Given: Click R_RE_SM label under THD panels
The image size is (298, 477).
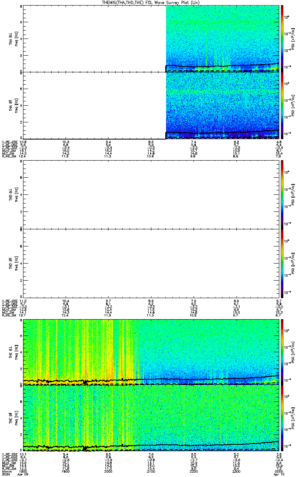Looking at the screenshot, I should [8, 315].
